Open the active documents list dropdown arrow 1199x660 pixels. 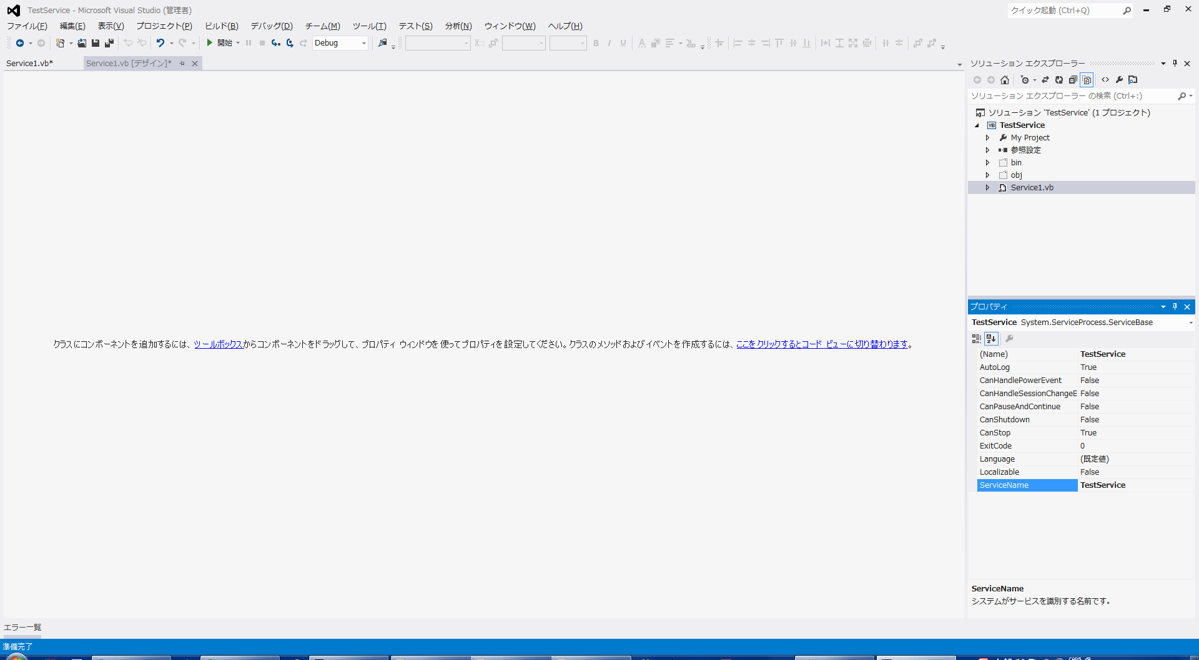960,64
